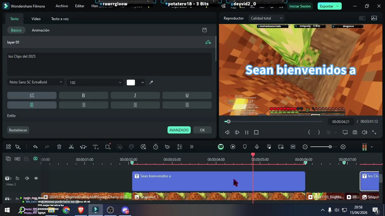385x216 pixels.
Task: Mark out point with right brace
Action: point(319,132)
